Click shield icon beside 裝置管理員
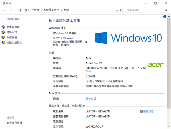Screen dimensions: 171x129 point(3,27)
